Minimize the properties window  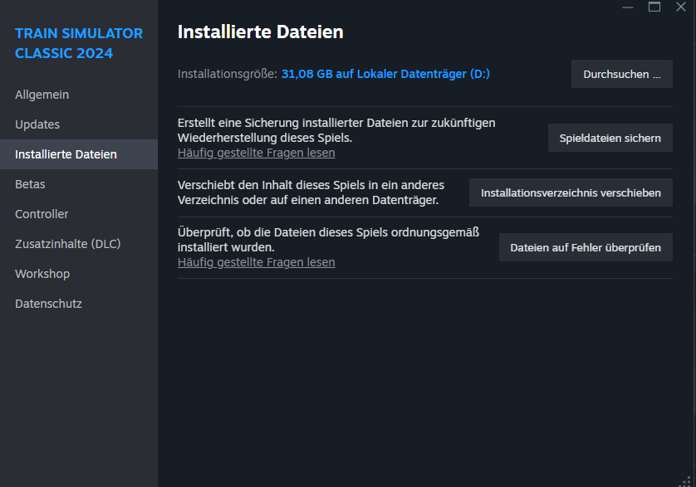click(628, 7)
